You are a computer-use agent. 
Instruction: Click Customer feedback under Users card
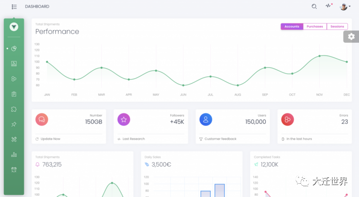point(220,139)
